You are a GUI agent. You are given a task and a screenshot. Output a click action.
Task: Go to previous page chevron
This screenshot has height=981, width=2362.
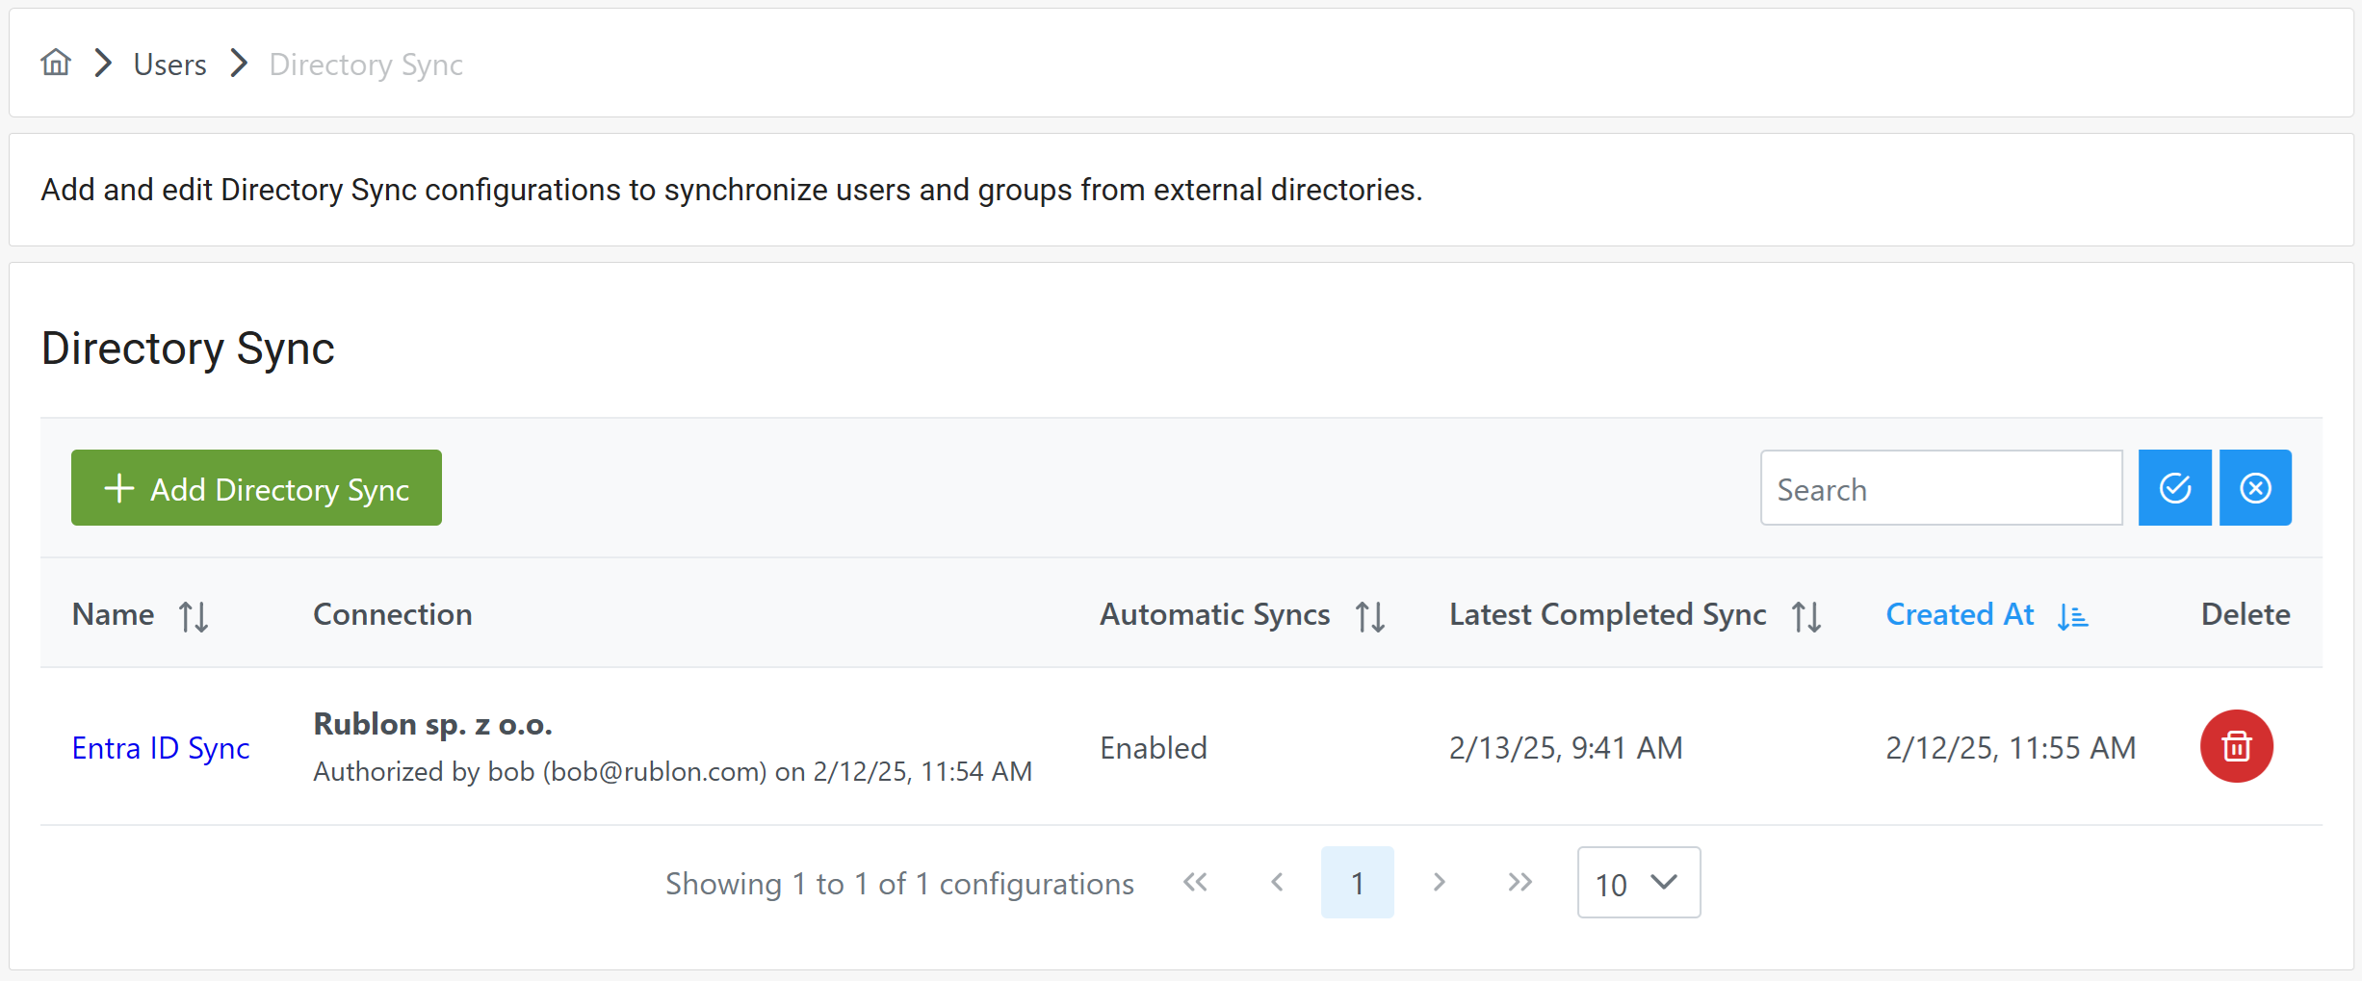click(1277, 882)
